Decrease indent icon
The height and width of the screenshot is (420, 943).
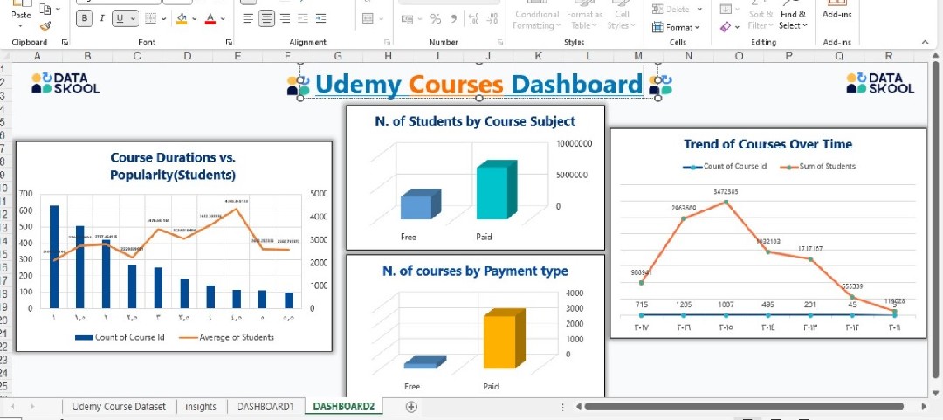[303, 18]
